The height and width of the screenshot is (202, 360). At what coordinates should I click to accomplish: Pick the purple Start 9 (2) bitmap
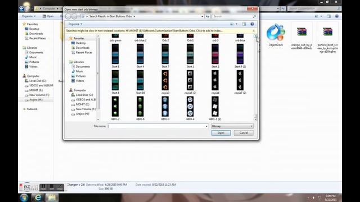pyautogui.click(x=240, y=54)
